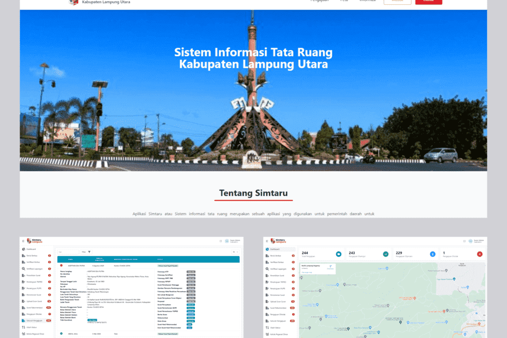Click the Total Pengajuan folder icon
The image size is (507, 338).
pos(338,254)
